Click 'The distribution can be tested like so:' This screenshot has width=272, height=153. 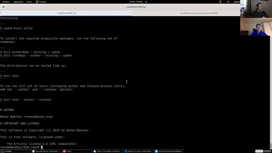(x=33, y=66)
